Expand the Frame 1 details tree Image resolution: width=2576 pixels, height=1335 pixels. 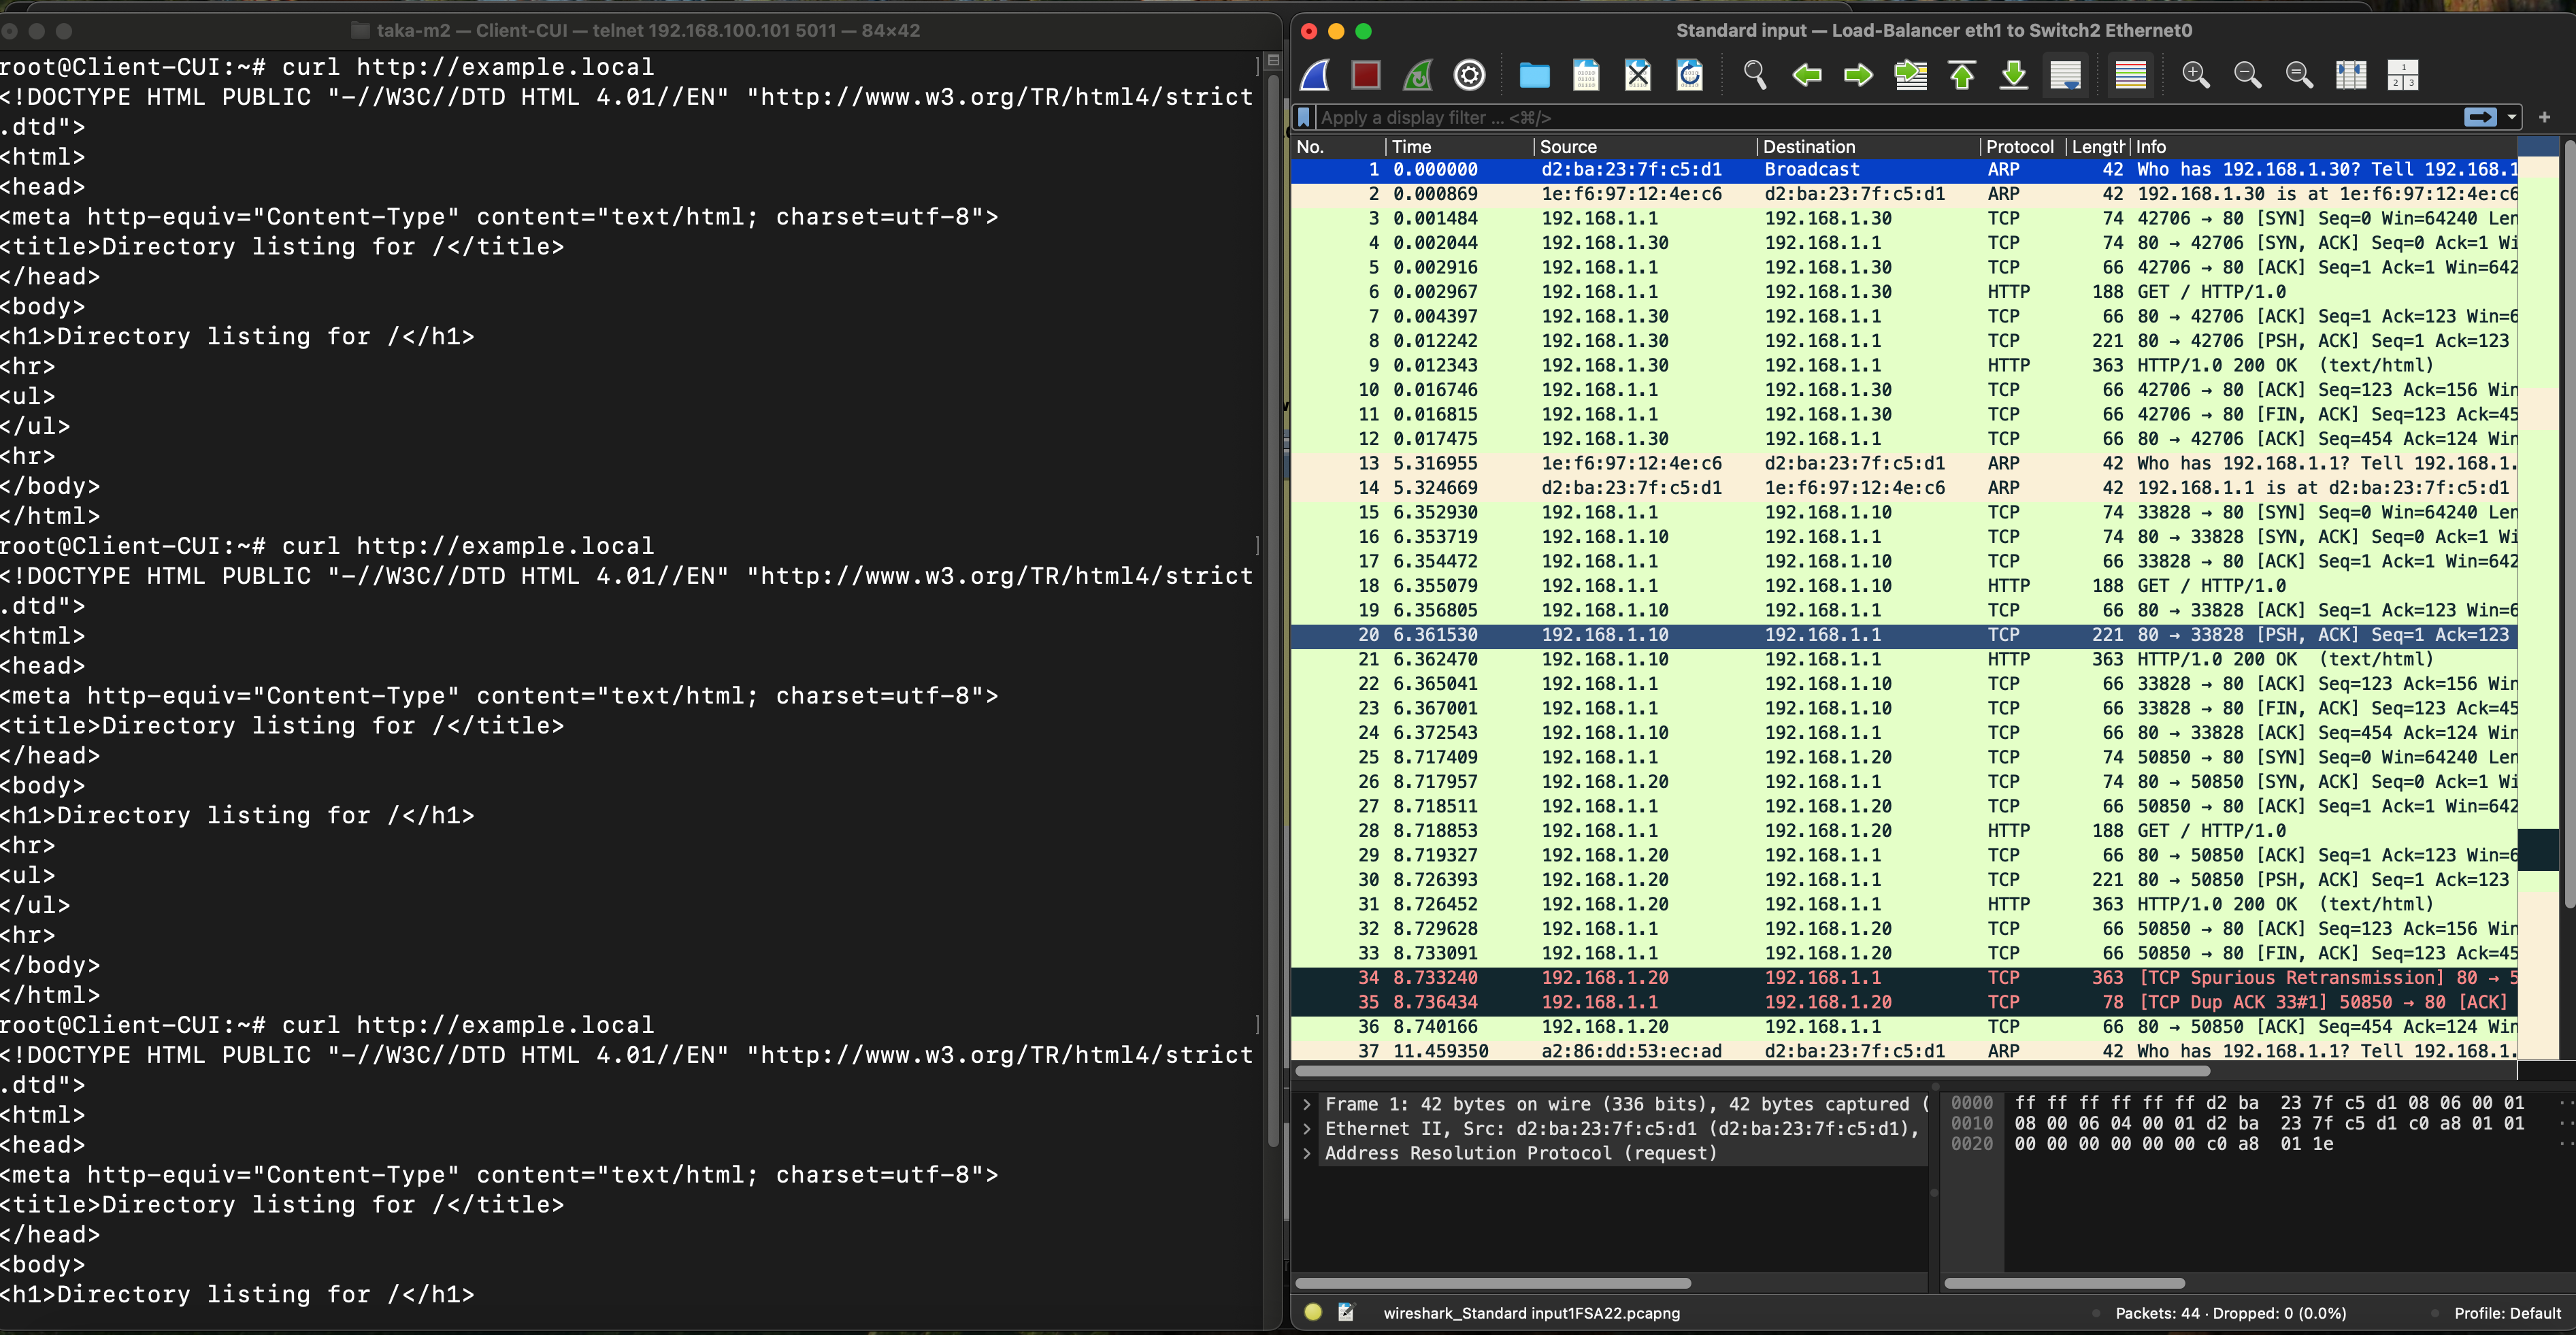click(1307, 1105)
